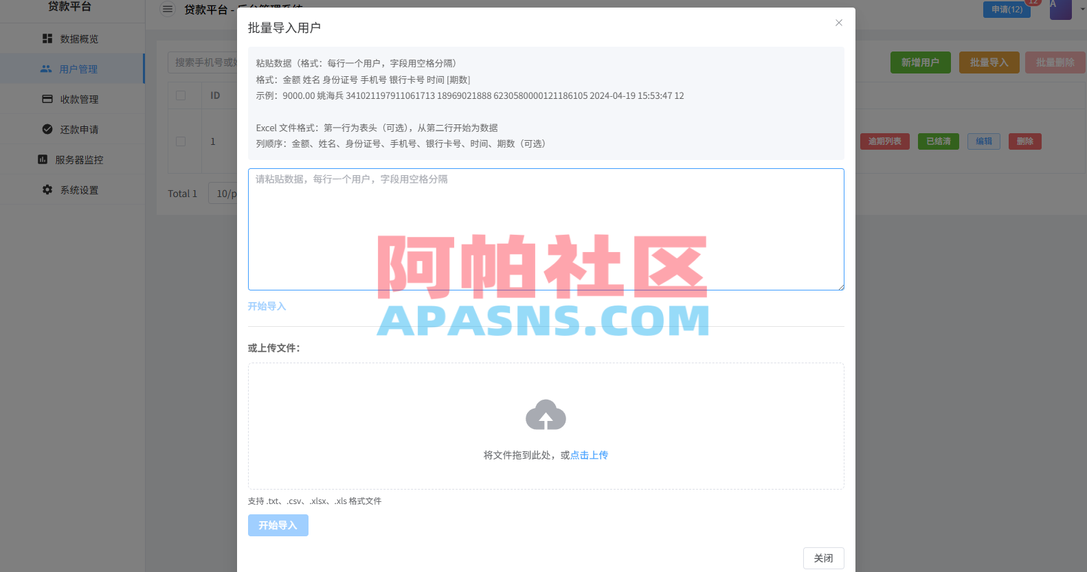
Task: Click the ID column header
Action: 215,95
